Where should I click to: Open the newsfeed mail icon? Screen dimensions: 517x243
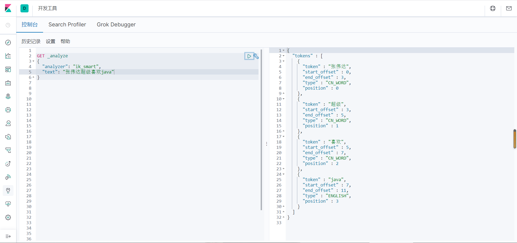(509, 8)
